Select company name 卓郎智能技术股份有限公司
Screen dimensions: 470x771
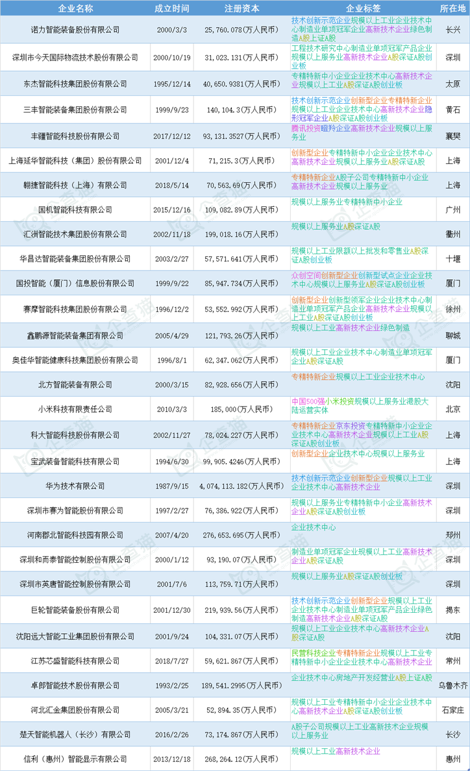[75, 685]
